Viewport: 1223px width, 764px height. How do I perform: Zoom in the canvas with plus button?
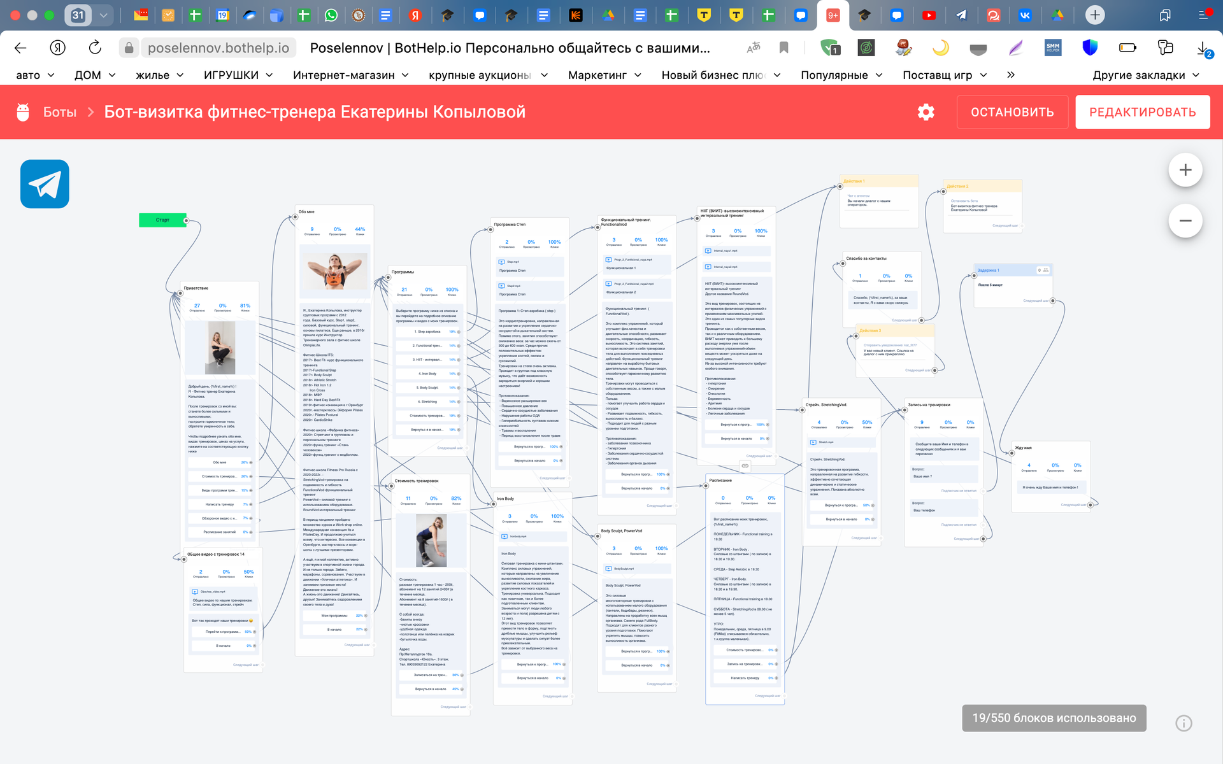click(x=1185, y=170)
